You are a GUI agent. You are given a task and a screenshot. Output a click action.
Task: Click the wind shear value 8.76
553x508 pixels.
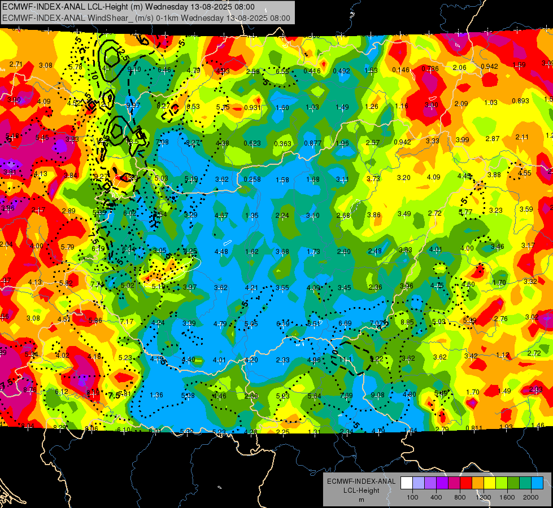29,389
